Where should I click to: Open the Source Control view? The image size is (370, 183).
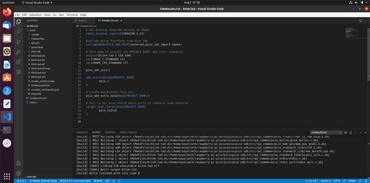[x=18, y=42]
